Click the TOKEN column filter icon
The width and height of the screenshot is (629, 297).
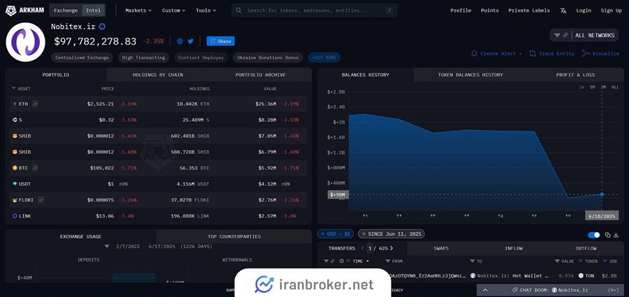tap(581, 261)
